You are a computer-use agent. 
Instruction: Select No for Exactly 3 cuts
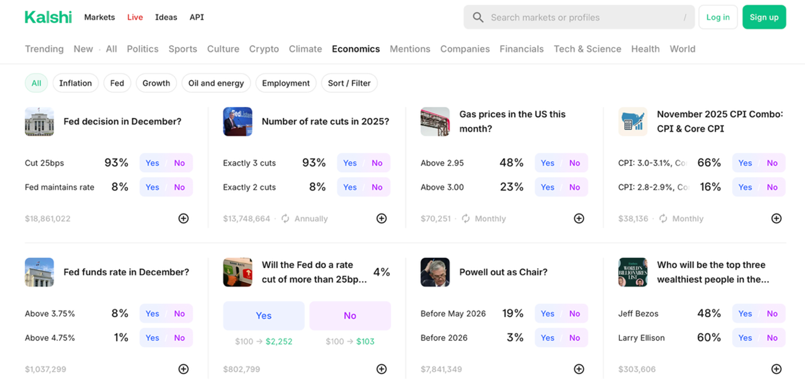[377, 163]
